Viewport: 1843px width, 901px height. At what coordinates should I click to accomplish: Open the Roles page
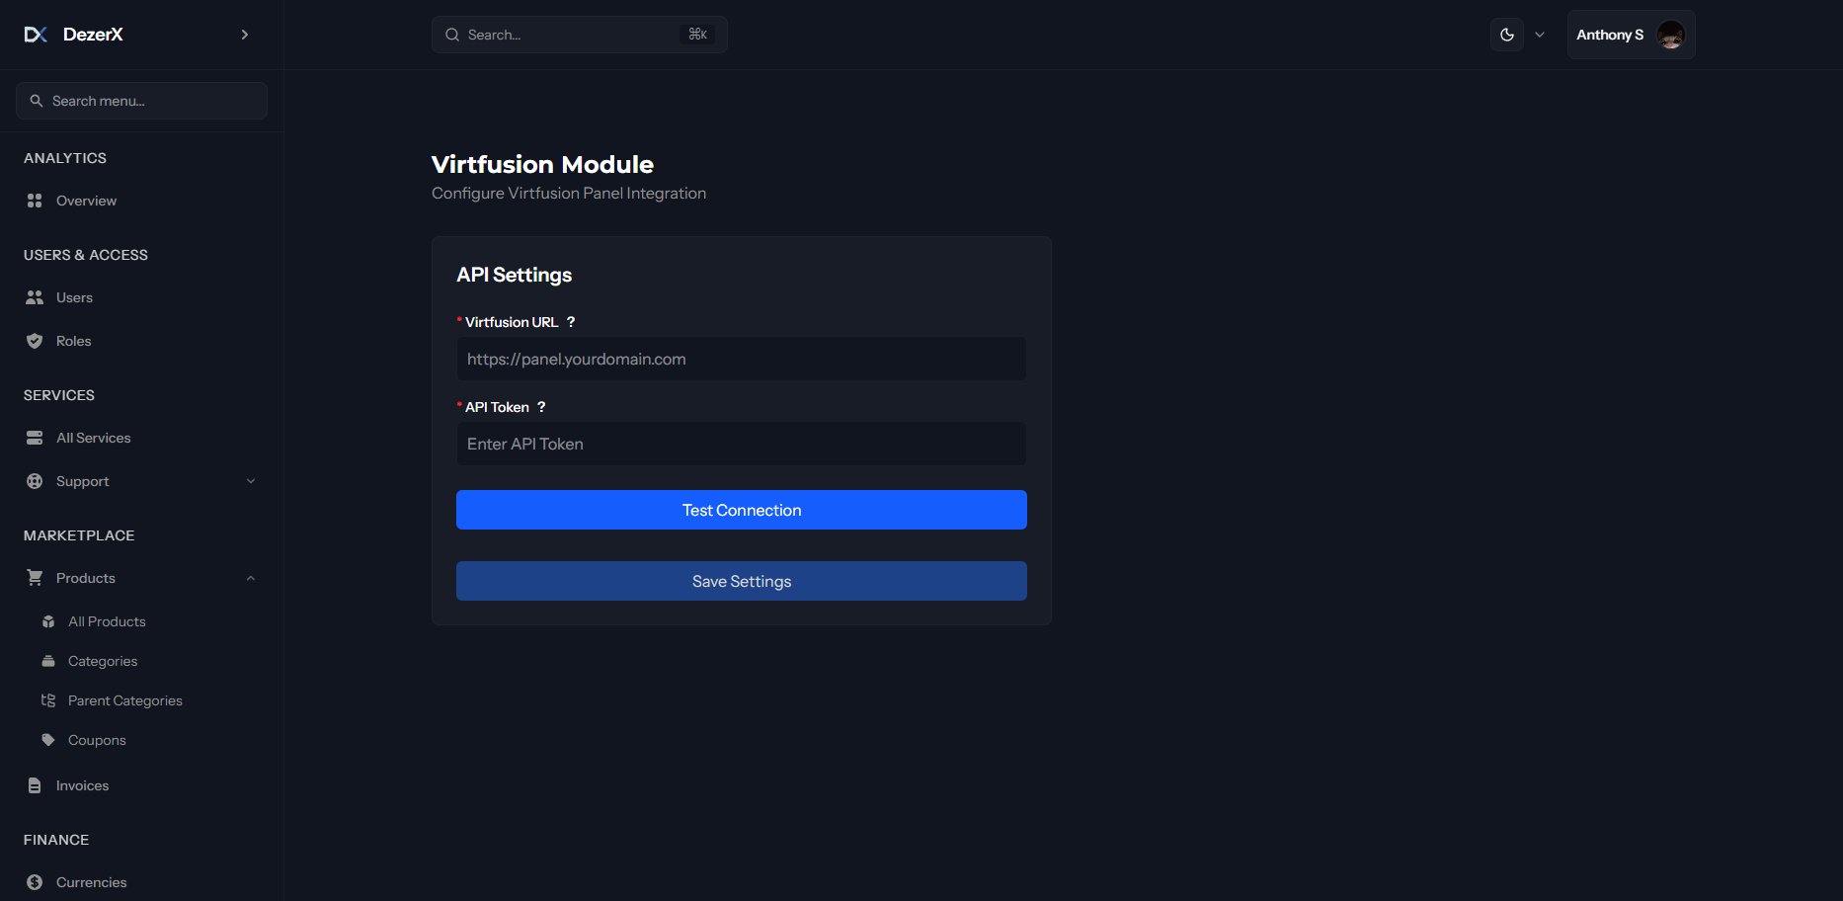pos(141,341)
